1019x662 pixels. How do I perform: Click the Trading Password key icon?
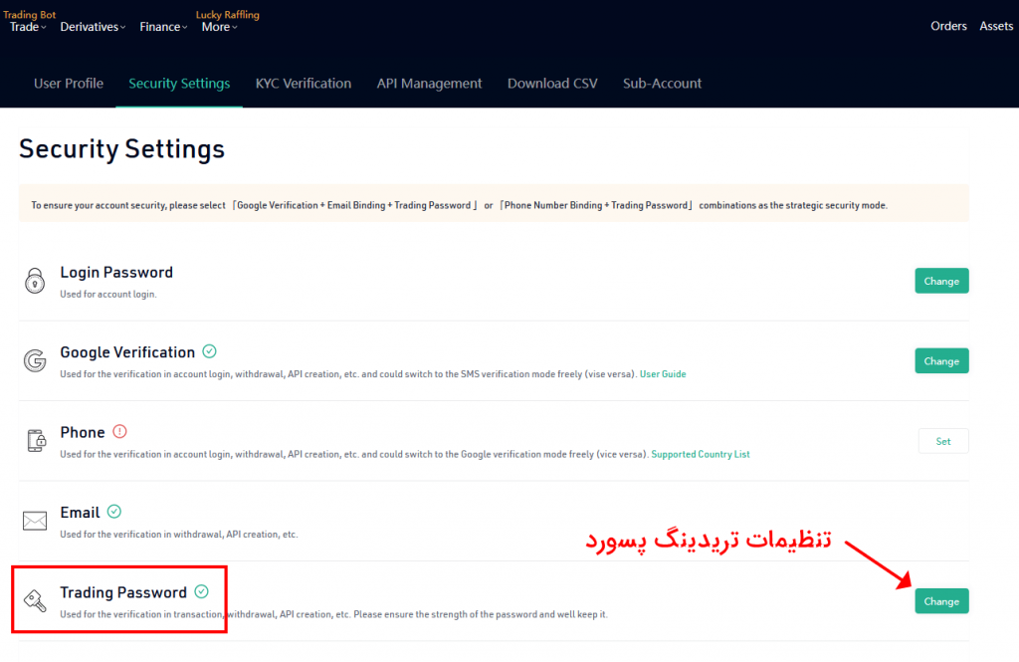pos(35,600)
